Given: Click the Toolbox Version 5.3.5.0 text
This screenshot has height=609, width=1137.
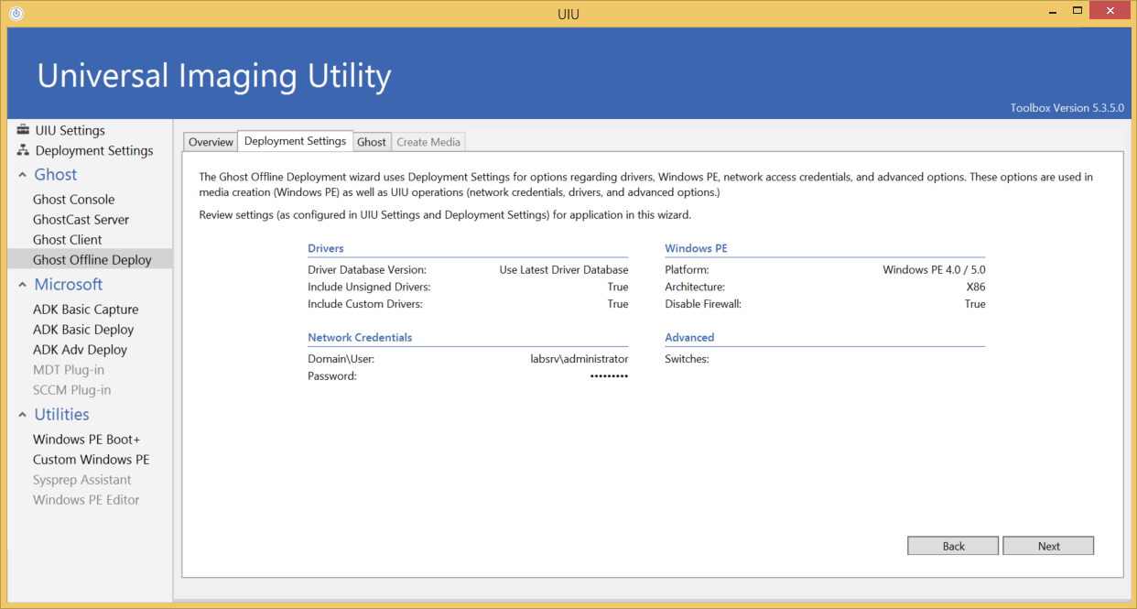Looking at the screenshot, I should click(1067, 107).
